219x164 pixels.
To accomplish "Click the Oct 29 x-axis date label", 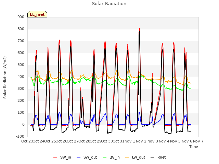I will (95, 141).
